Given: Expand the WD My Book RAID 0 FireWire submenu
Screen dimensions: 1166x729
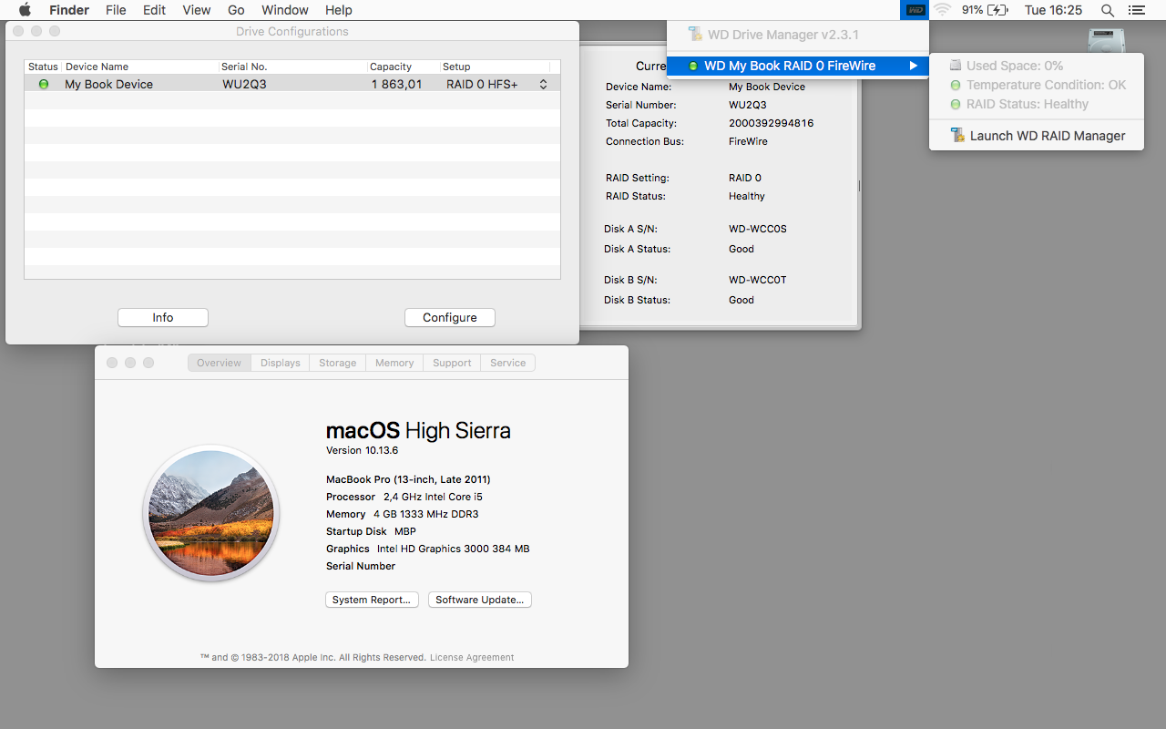Looking at the screenshot, I should [x=798, y=66].
